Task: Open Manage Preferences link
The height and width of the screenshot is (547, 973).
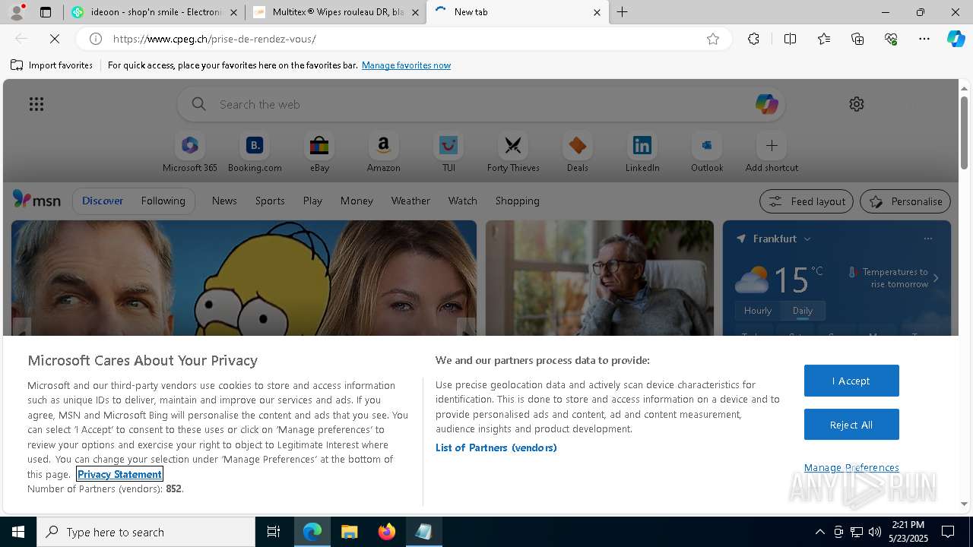Action: [851, 467]
